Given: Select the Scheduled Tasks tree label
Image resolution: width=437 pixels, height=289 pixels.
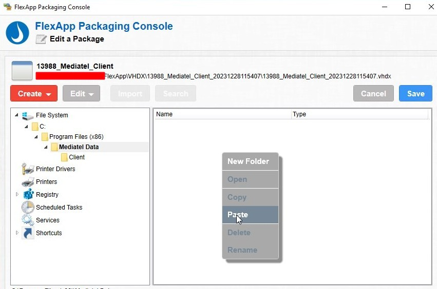Looking at the screenshot, I should click(x=59, y=207).
